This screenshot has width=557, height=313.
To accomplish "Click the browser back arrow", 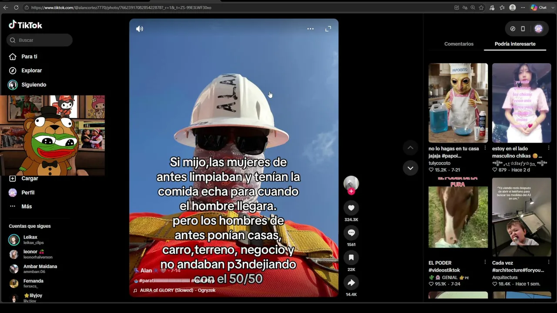I will coord(6,7).
